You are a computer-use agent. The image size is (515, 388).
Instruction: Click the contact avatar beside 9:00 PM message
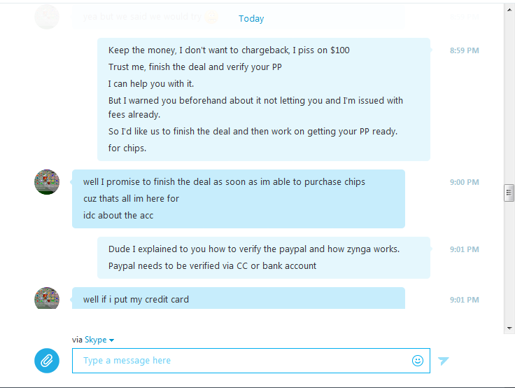pos(47,182)
